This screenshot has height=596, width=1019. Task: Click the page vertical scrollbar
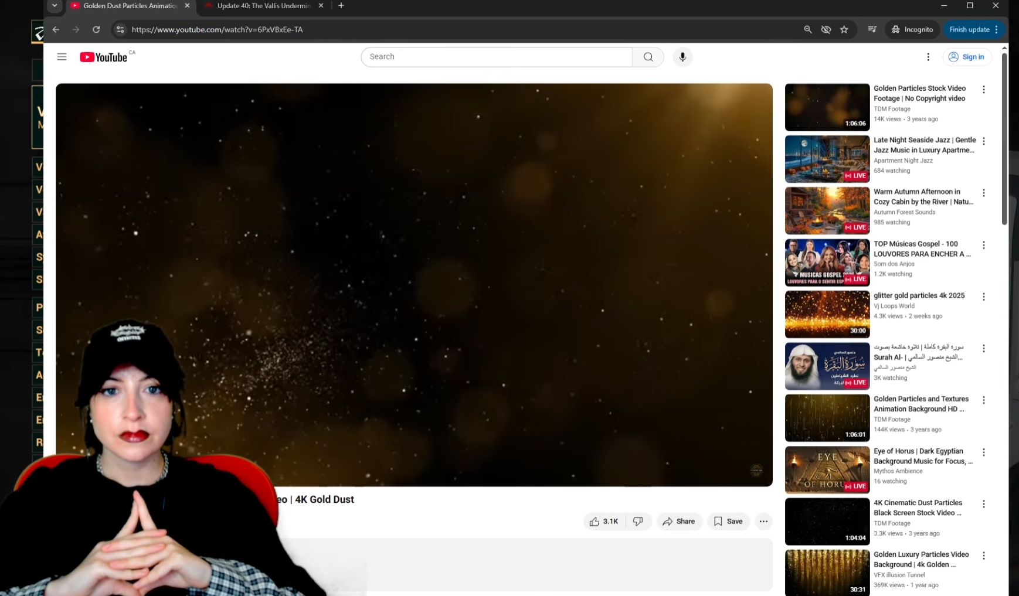(1004, 138)
